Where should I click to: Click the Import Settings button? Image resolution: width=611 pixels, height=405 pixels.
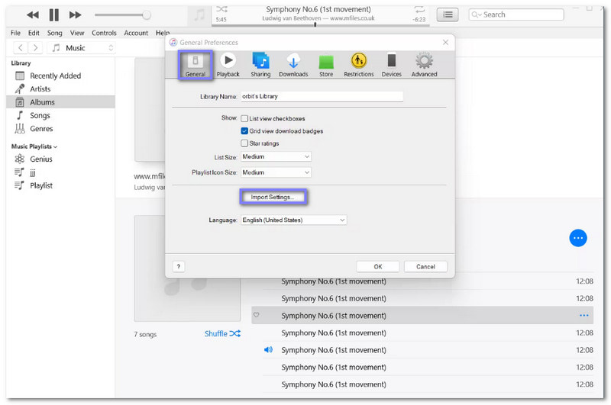(273, 198)
